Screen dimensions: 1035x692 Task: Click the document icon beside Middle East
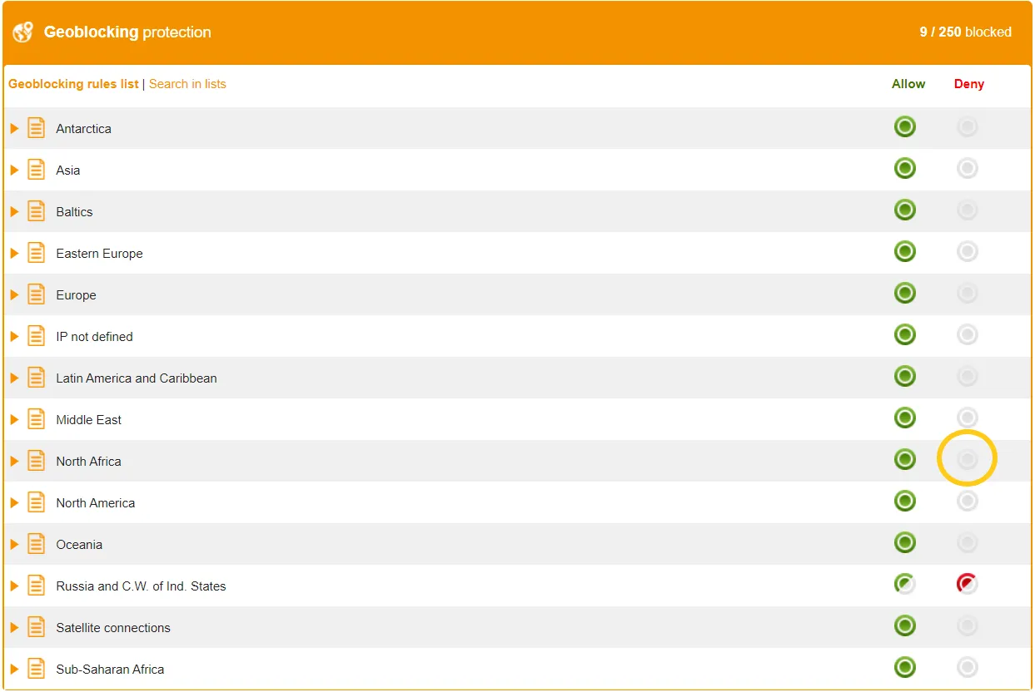tap(36, 419)
